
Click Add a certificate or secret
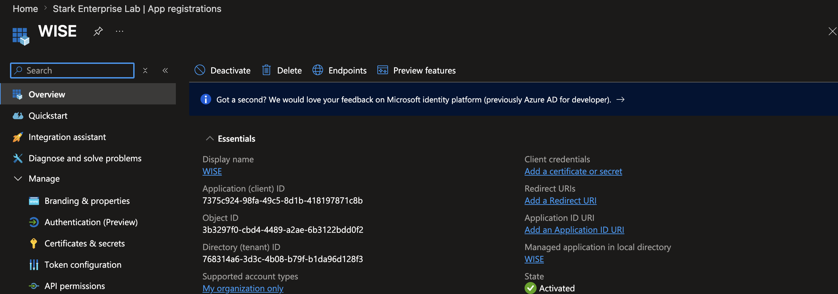pos(573,171)
